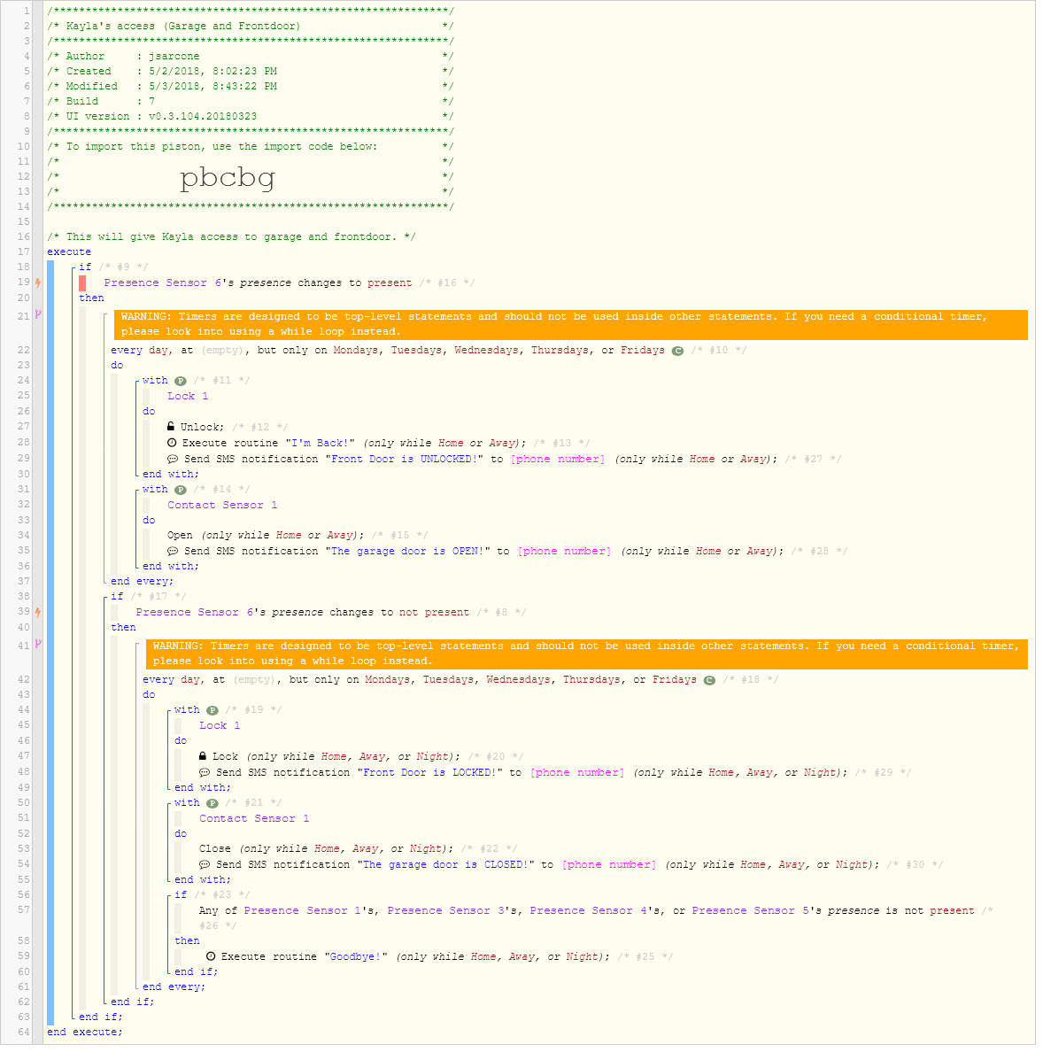Click the closed padlock icon beside Lock on line 47

(204, 755)
